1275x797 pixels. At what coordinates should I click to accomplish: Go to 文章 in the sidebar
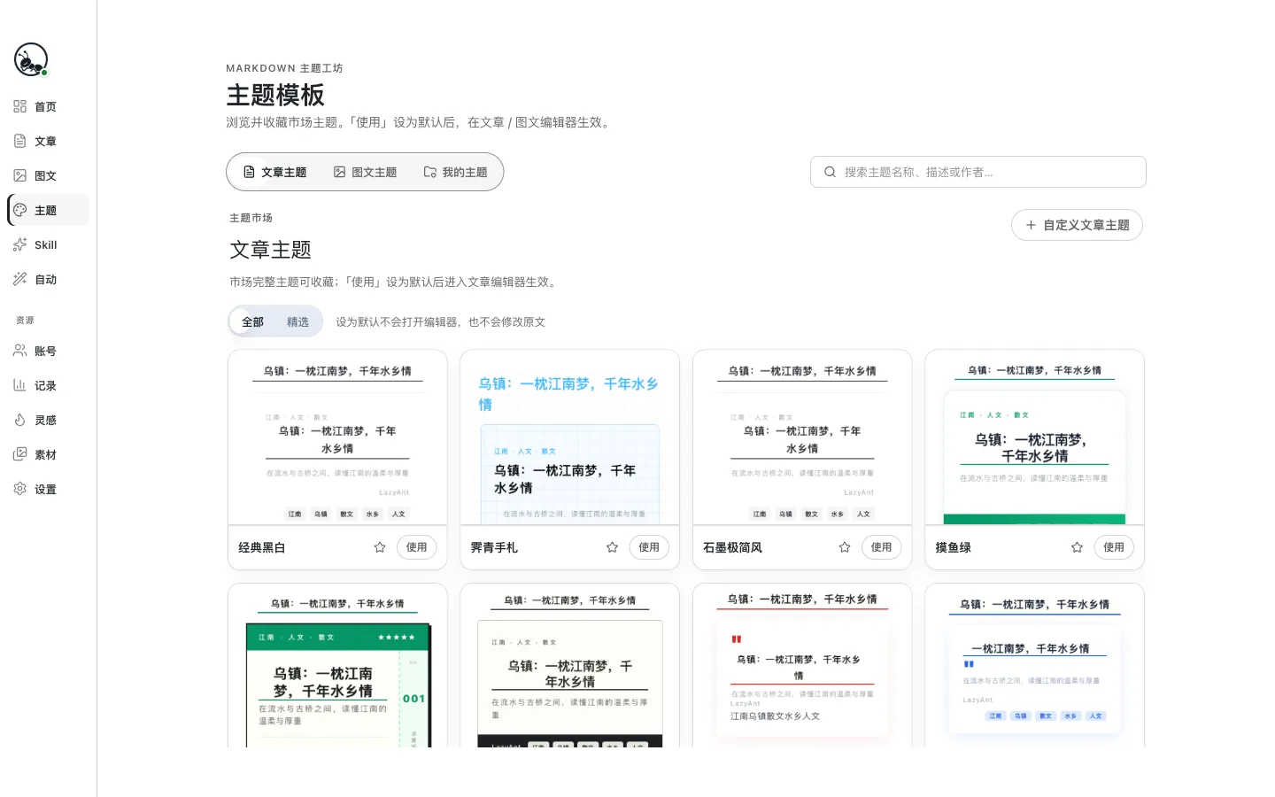pyautogui.click(x=49, y=141)
